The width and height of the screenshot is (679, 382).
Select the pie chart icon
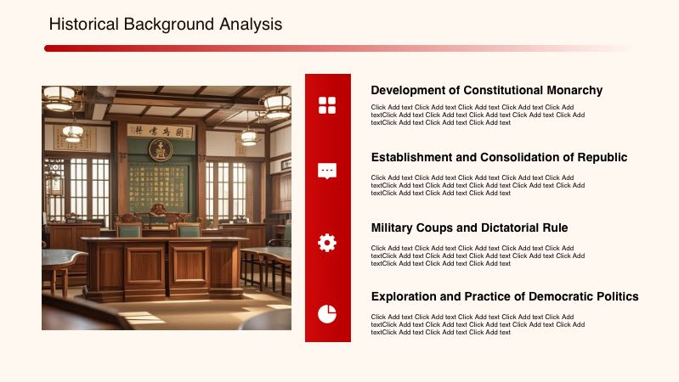pyautogui.click(x=327, y=313)
